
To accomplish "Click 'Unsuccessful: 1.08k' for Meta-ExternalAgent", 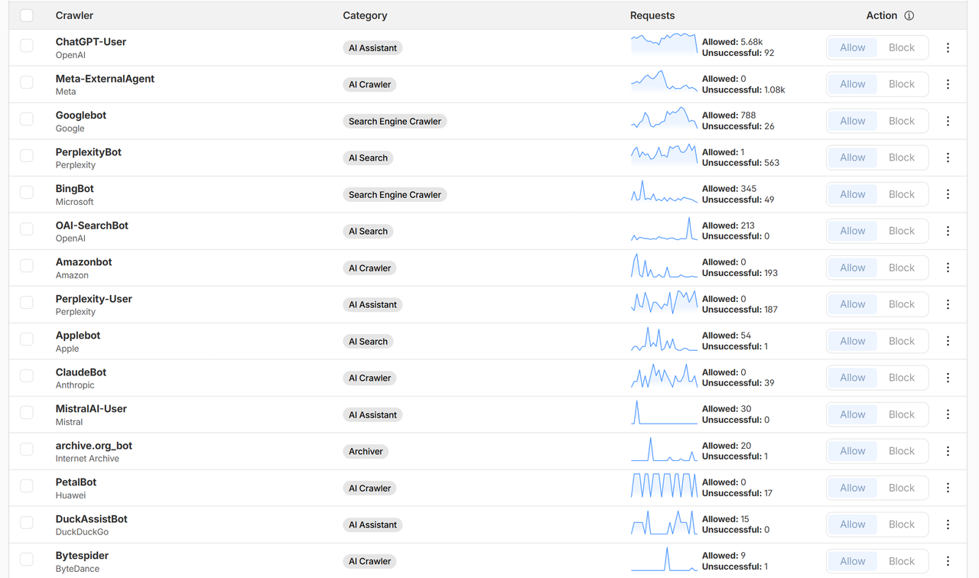I will pos(743,89).
